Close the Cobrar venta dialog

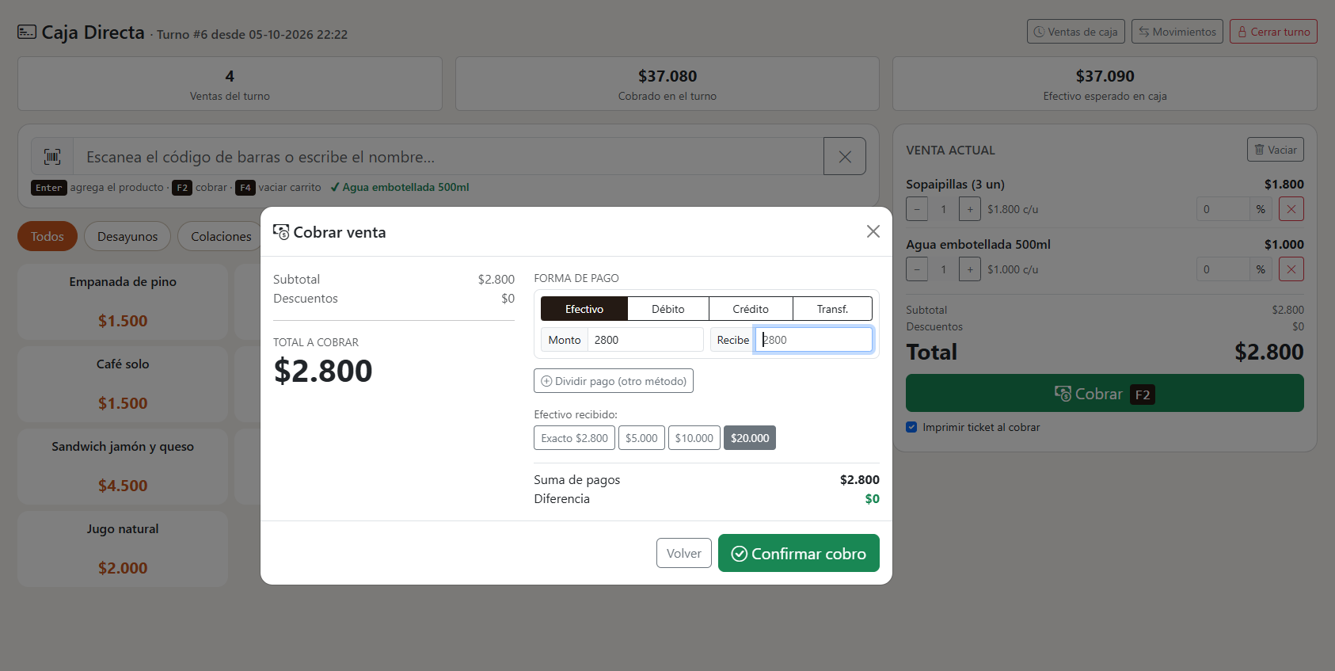[x=873, y=231]
